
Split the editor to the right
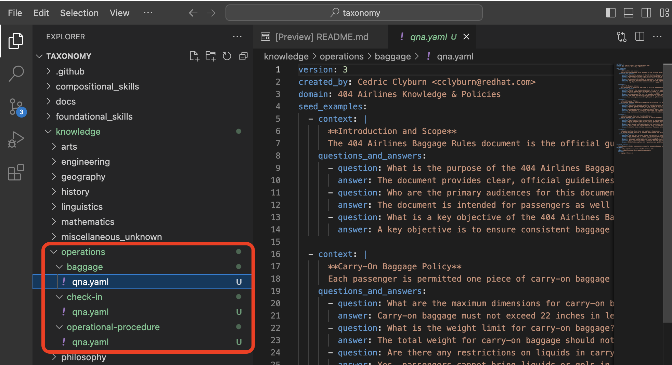639,37
